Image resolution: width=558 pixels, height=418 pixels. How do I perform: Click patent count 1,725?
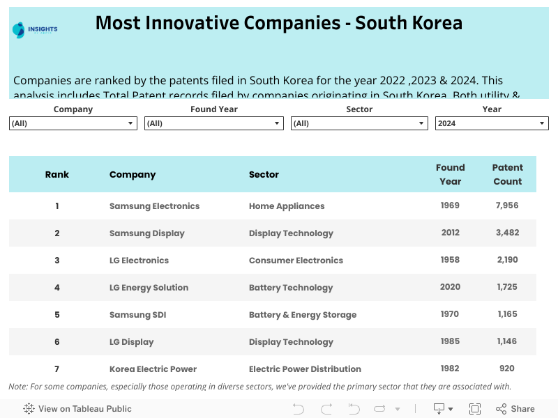point(507,287)
